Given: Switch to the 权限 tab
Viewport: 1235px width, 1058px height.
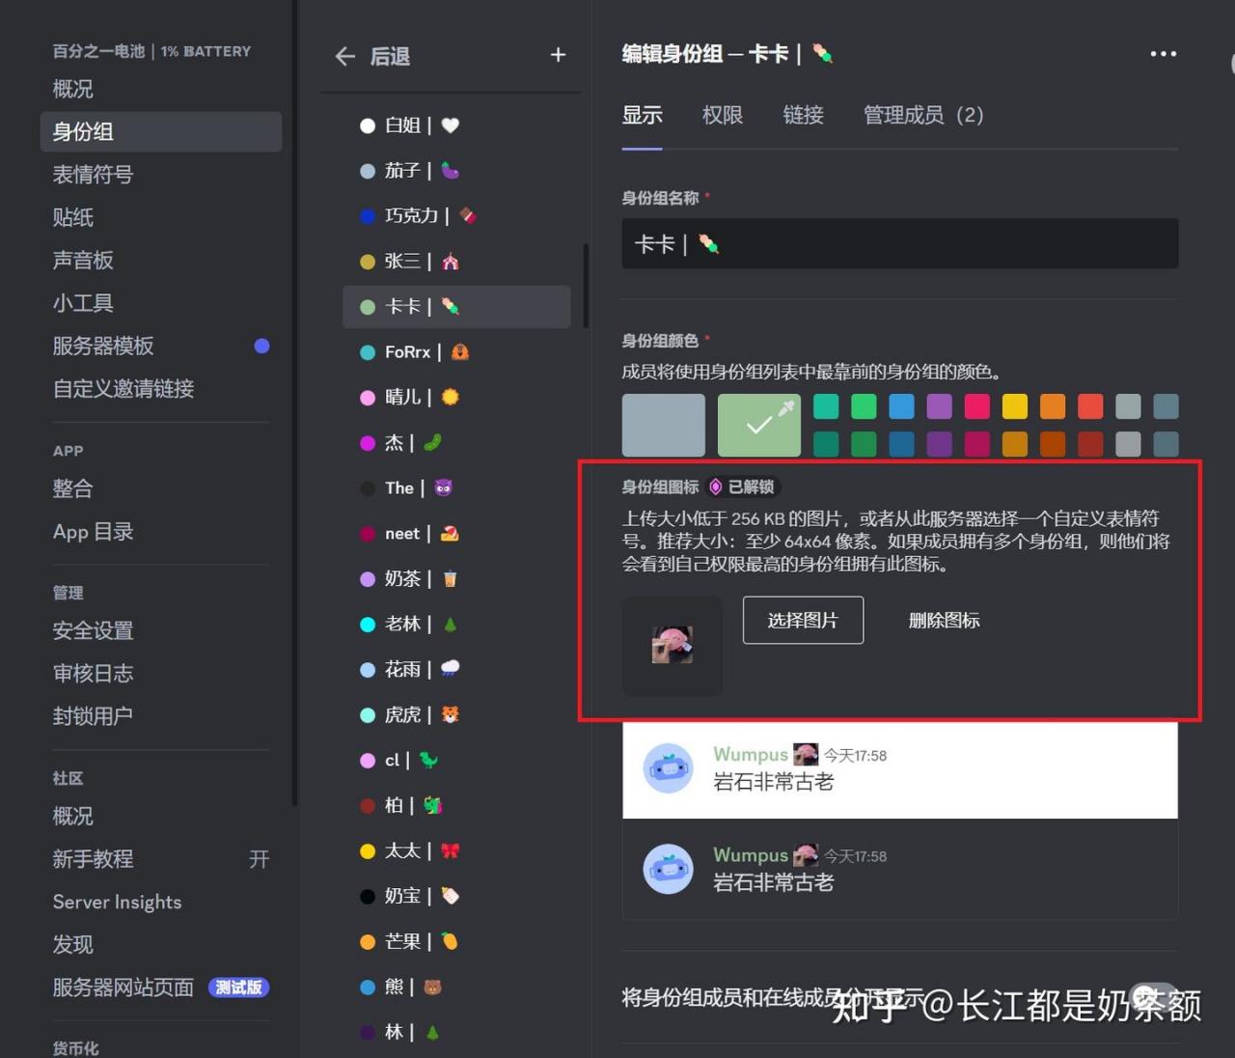Looking at the screenshot, I should click(x=723, y=115).
